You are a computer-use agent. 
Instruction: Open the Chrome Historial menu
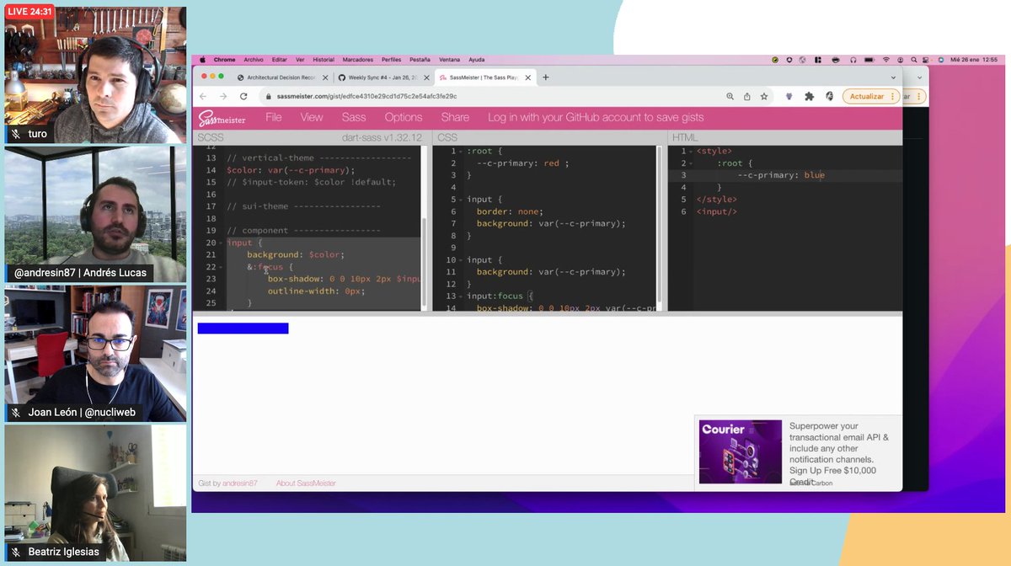pyautogui.click(x=324, y=60)
